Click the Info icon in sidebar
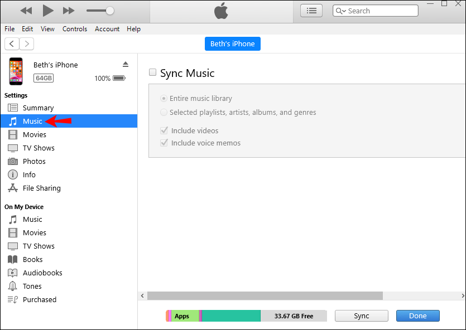Viewport: 466px width, 330px height. pyautogui.click(x=12, y=174)
